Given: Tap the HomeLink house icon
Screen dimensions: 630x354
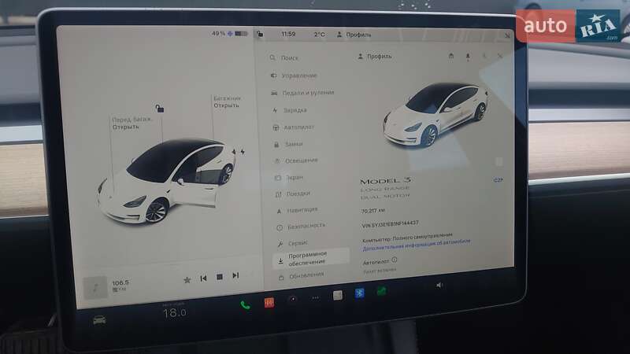Looking at the screenshot, I should click(x=451, y=57).
